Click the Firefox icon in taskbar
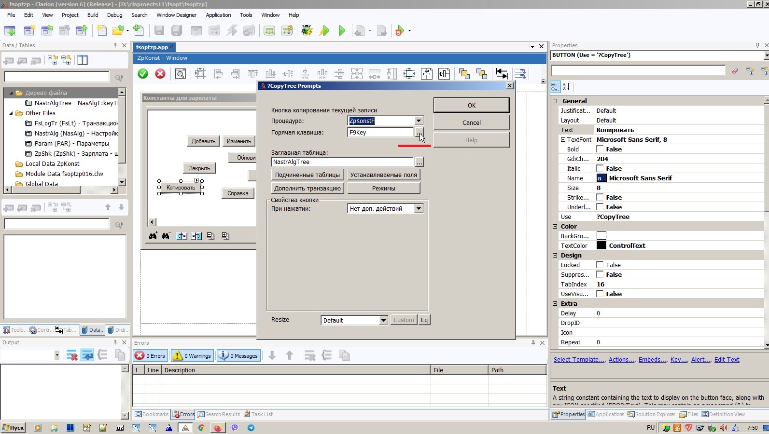Image resolution: width=769 pixels, height=434 pixels. [218, 428]
